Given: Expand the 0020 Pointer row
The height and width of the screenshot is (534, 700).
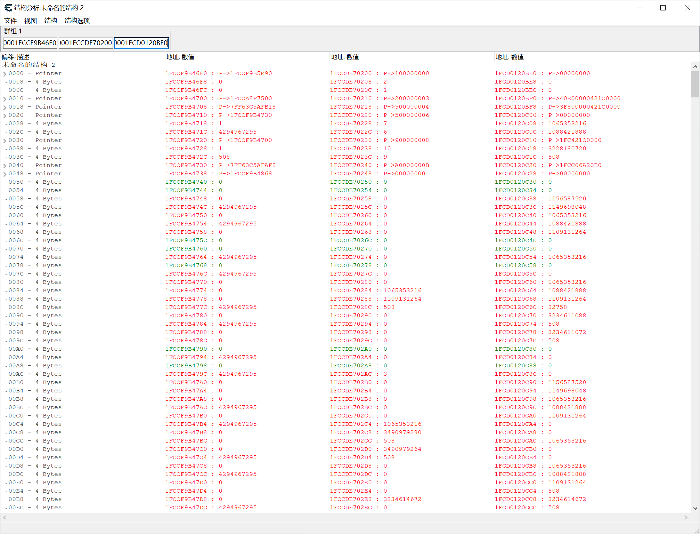Looking at the screenshot, I should [x=5, y=115].
